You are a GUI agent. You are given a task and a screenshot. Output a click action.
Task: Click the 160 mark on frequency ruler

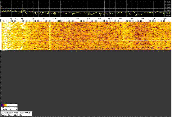pyautogui.click(x=88, y=18)
